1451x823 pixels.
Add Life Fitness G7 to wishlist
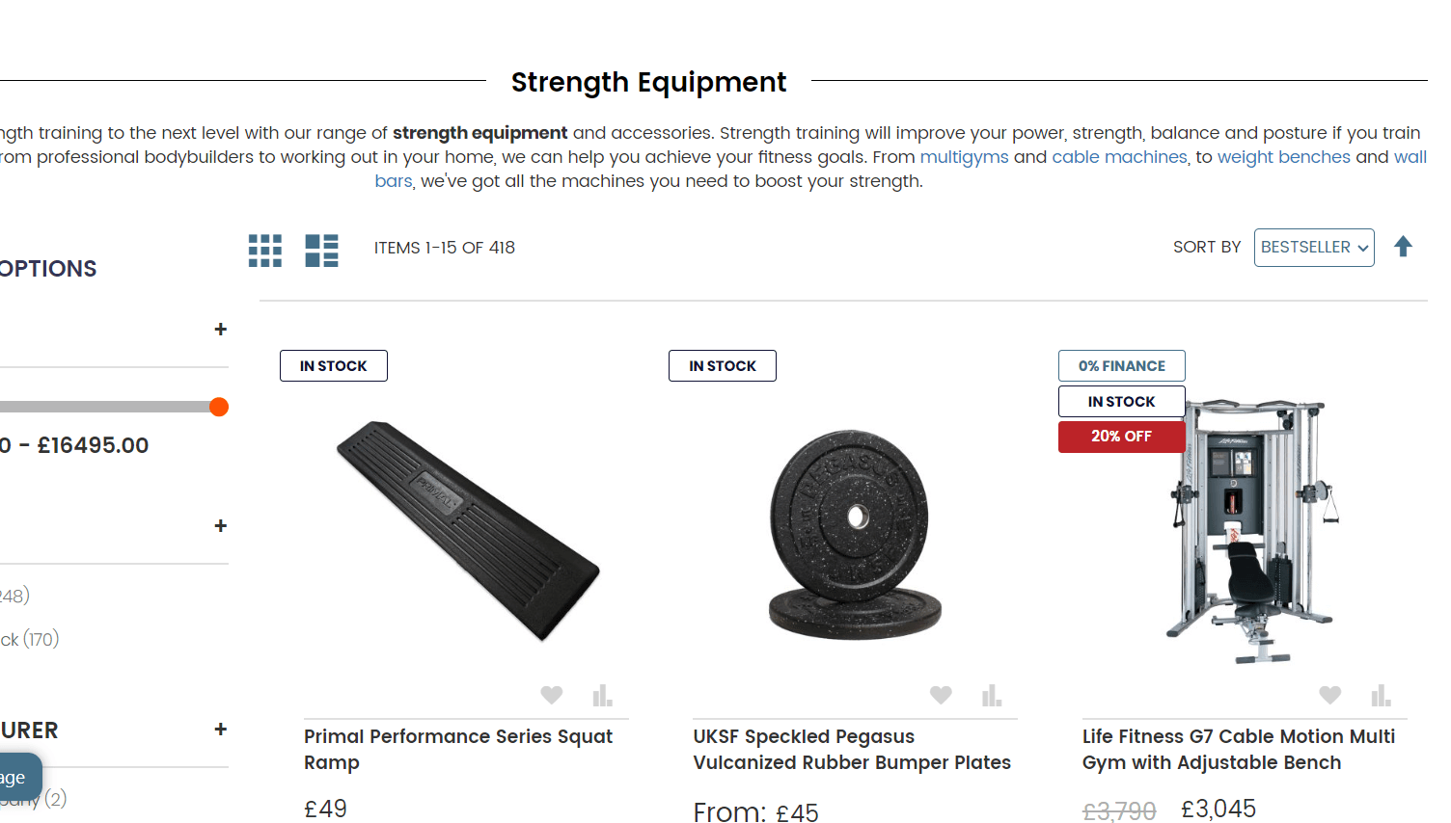coord(1329,695)
